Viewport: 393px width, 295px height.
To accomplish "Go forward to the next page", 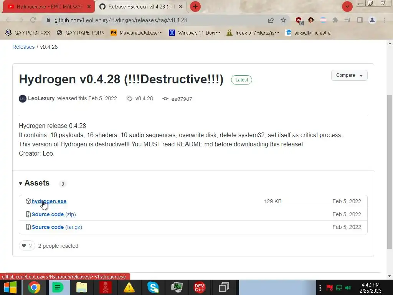I will [x=21, y=20].
